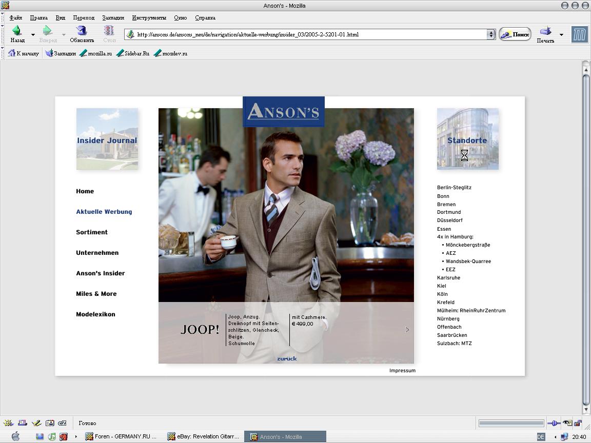Click the Вперед forward arrow icon
The image size is (591, 443).
pyautogui.click(x=48, y=31)
